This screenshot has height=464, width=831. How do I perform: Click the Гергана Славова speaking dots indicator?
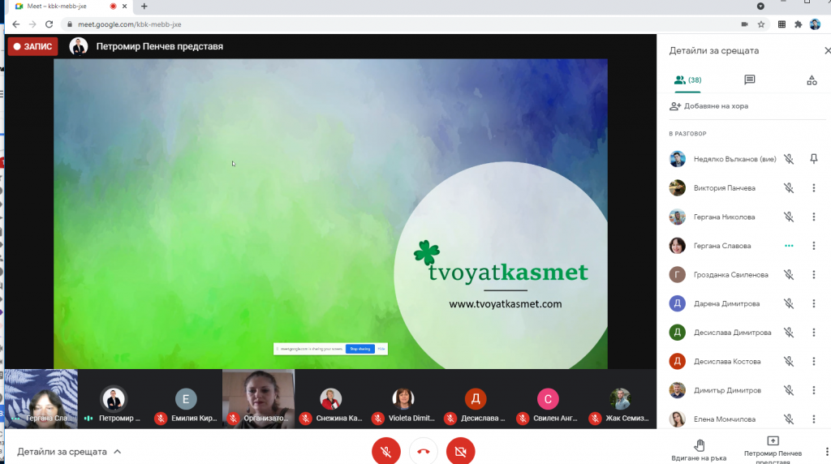tap(789, 246)
